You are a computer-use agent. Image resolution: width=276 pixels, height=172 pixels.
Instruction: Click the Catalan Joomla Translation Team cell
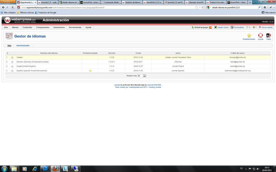pos(178,57)
